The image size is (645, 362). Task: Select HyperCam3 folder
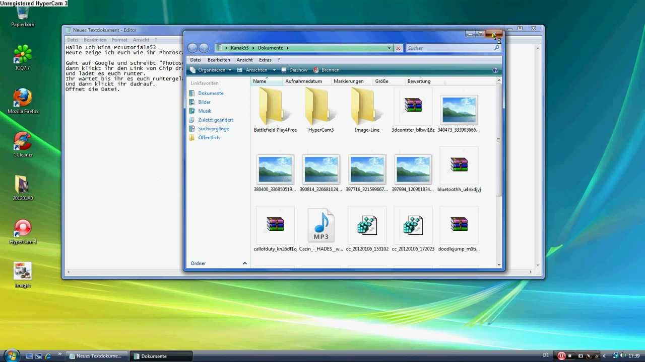[321, 110]
